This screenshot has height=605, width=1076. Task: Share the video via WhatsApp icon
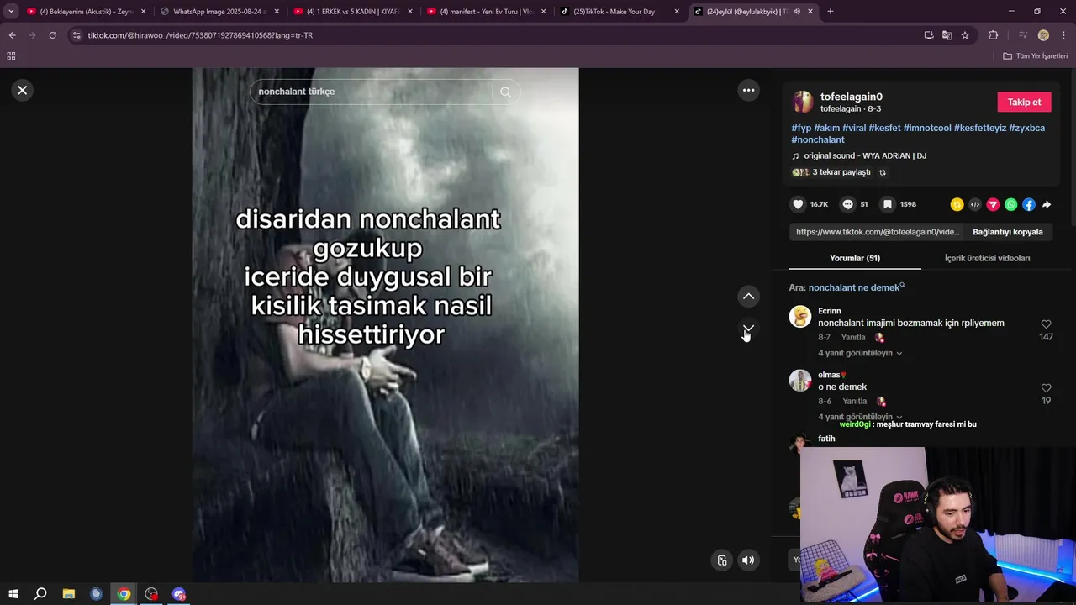coord(1010,204)
